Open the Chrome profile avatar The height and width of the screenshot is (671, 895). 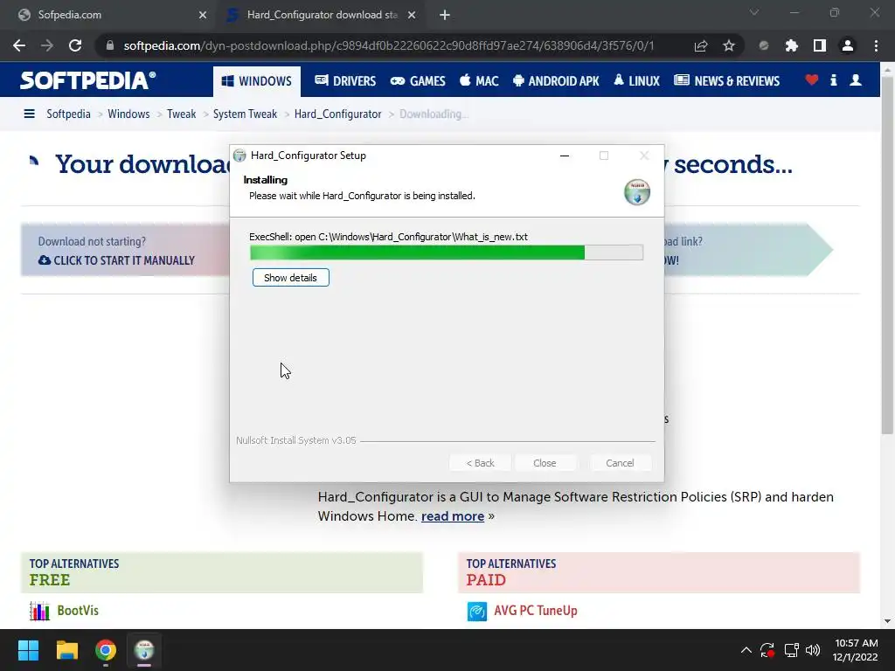click(x=848, y=45)
